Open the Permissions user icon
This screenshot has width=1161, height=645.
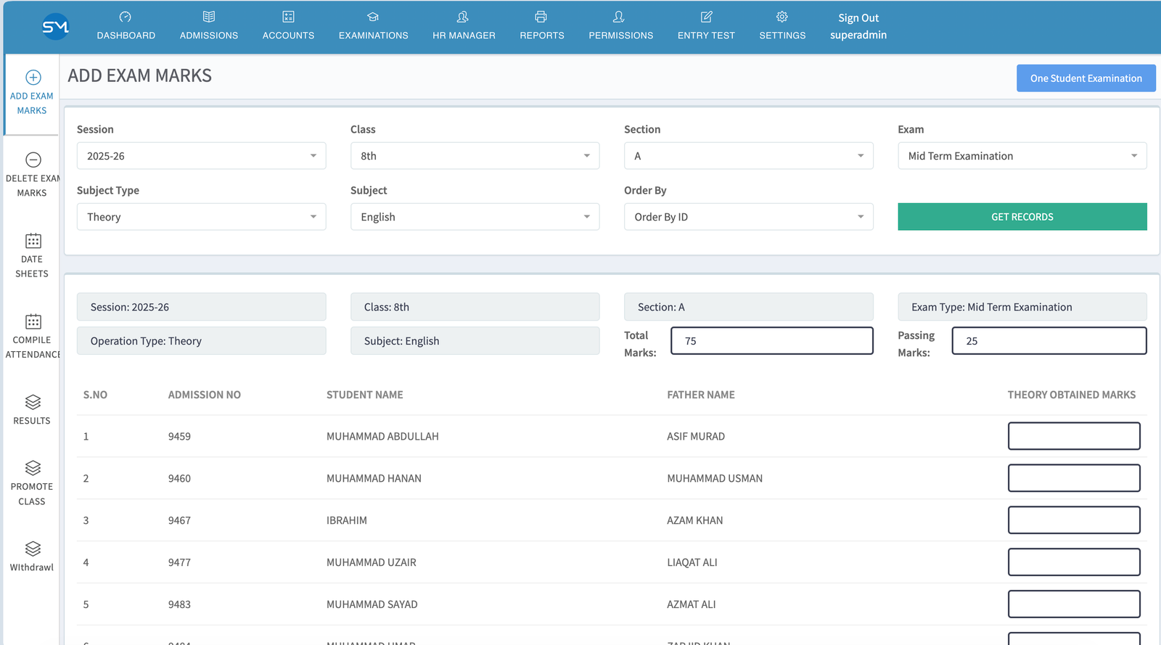point(619,17)
